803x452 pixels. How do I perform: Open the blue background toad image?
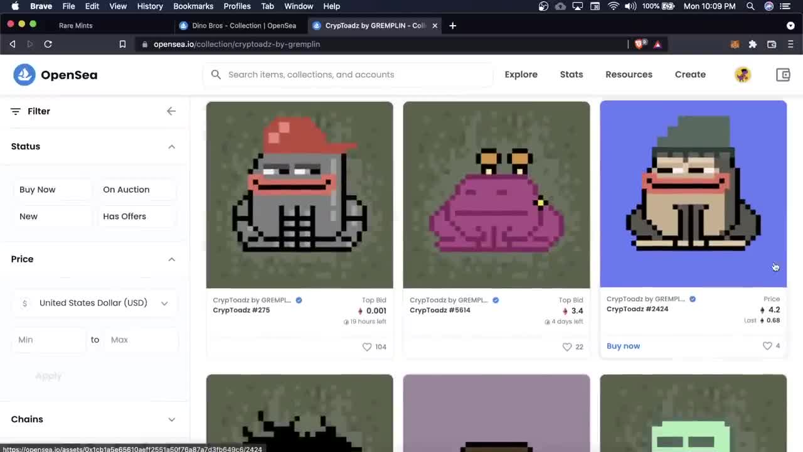coord(693,193)
